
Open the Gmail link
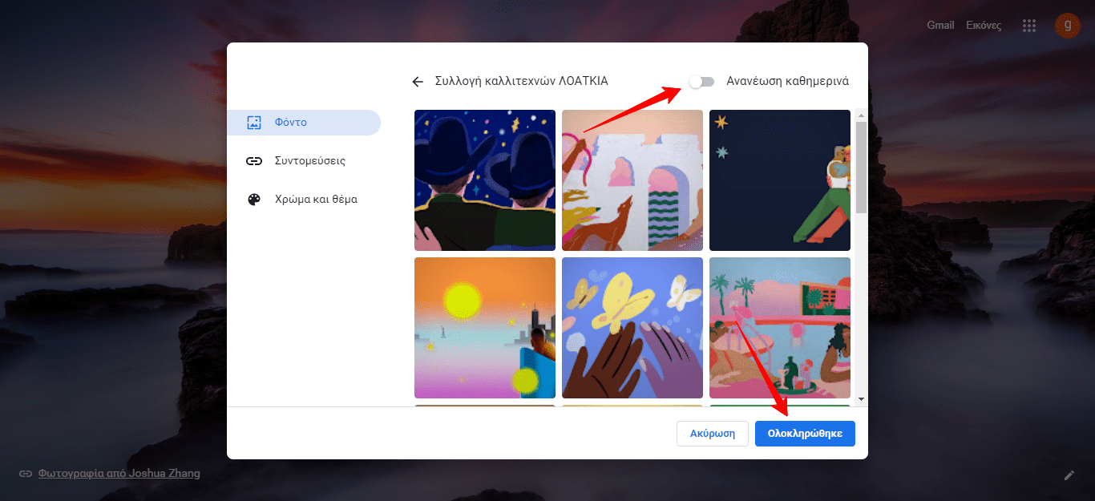pyautogui.click(x=939, y=25)
